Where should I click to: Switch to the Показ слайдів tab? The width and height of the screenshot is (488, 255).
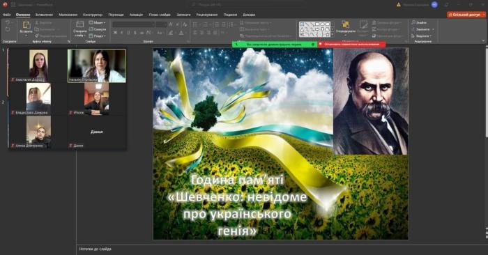160,15
